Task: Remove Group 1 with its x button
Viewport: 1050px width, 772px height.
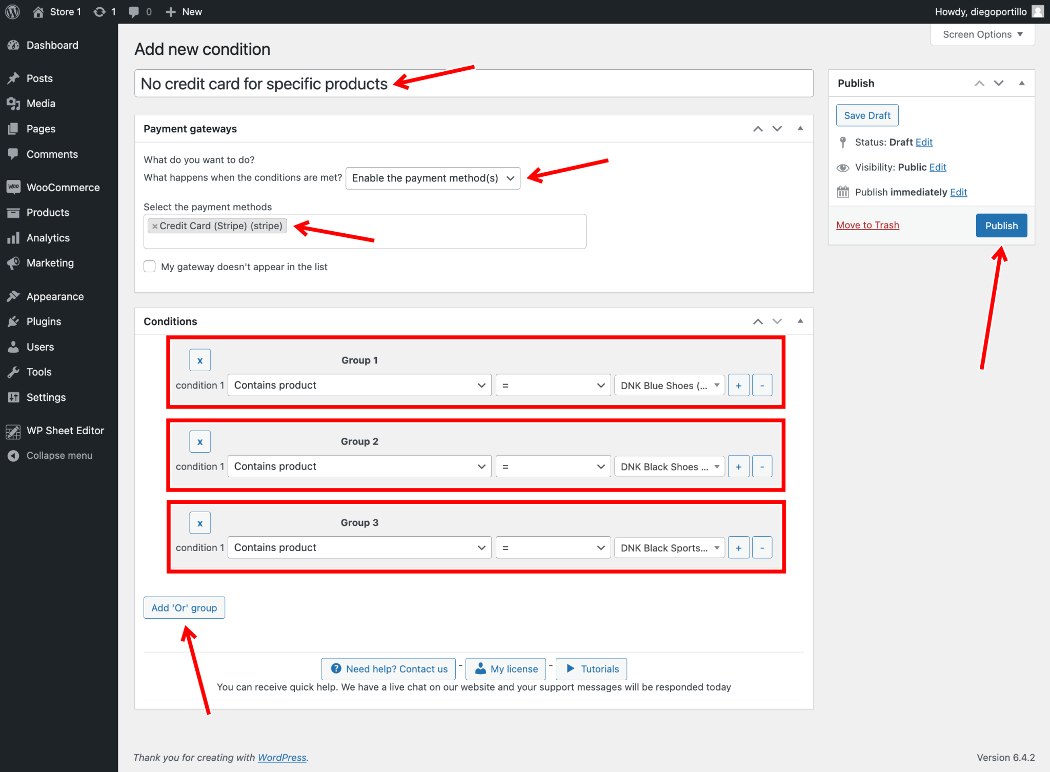Action: [200, 360]
